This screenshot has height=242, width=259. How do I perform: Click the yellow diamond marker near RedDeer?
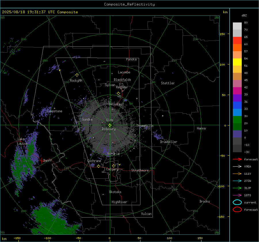click(x=118, y=94)
